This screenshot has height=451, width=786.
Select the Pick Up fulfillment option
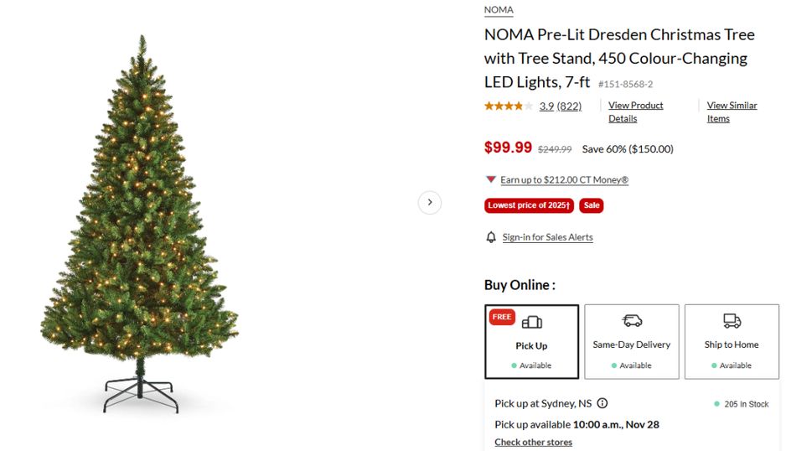(531, 341)
